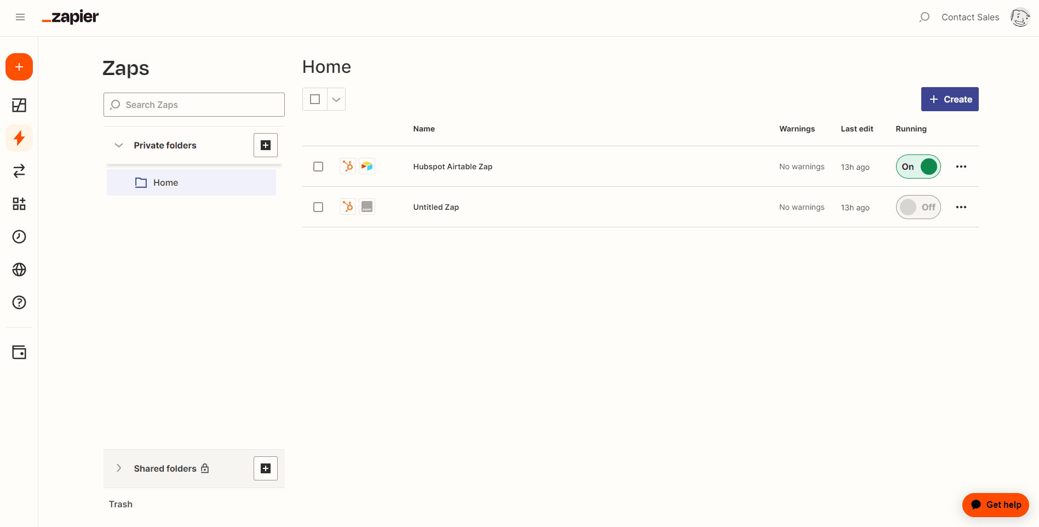Click the lock icon beside Shared folders
1039x527 pixels.
[x=205, y=468]
